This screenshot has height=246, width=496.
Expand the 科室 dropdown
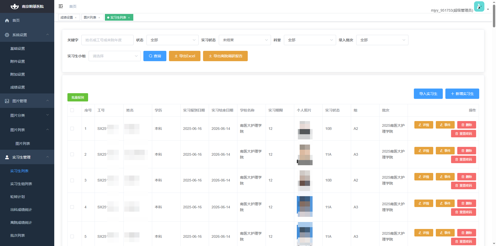(x=310, y=40)
